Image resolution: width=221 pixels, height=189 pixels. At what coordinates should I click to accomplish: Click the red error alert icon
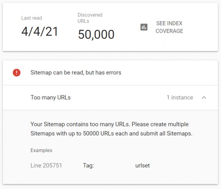17,73
